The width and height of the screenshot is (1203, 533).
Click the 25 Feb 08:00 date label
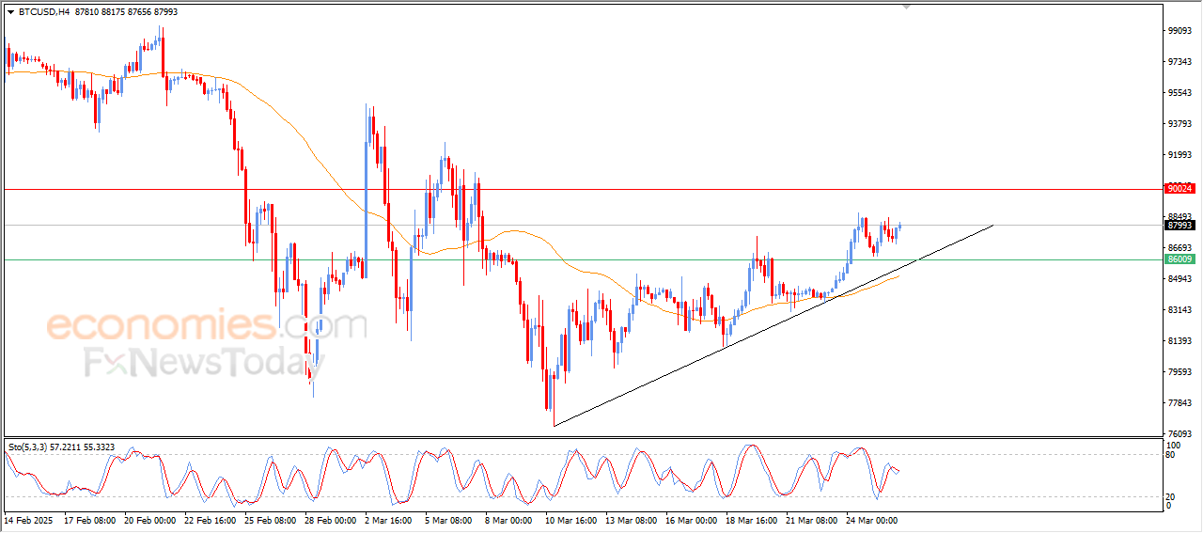point(269,520)
